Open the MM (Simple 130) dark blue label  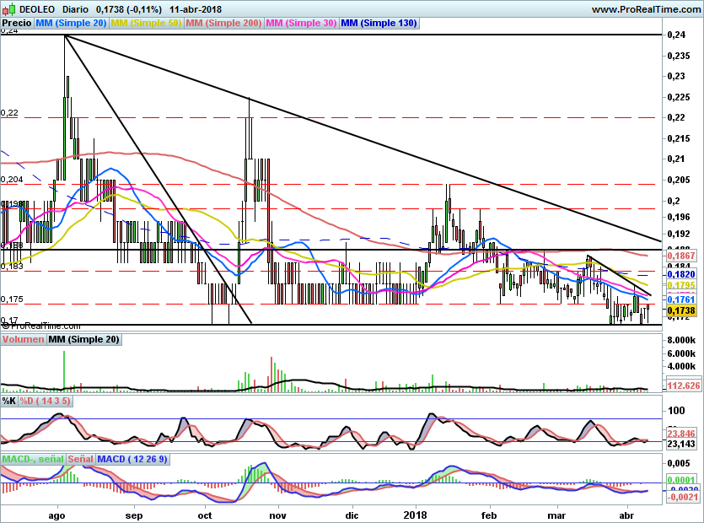click(x=379, y=23)
